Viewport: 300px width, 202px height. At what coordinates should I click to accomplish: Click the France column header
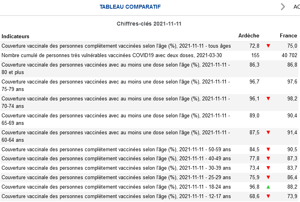tap(288, 36)
